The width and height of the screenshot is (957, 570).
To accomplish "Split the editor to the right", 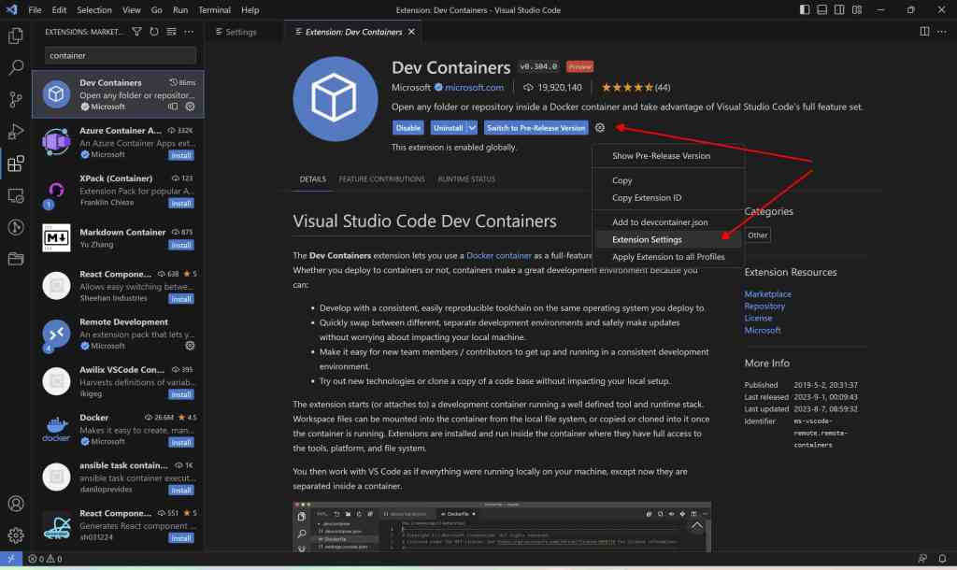I will (924, 32).
